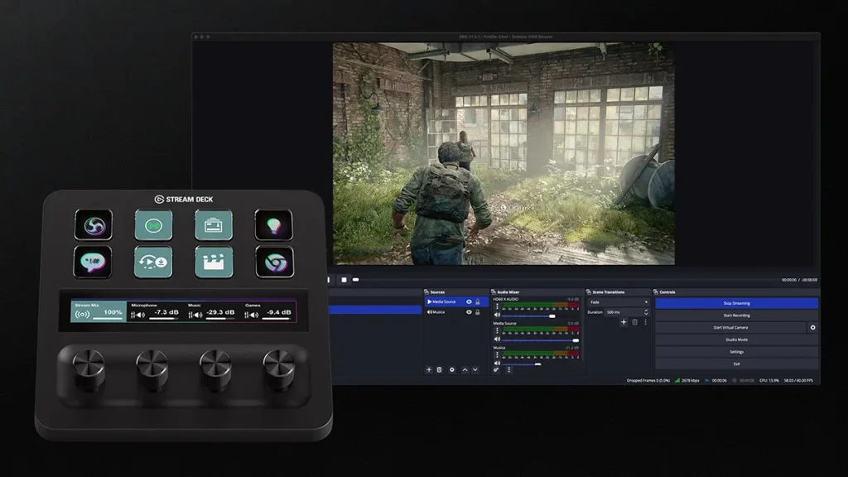Tap the Stream Mix 100% touch strip panel
Viewport: 848px width, 477px height.
click(x=99, y=311)
